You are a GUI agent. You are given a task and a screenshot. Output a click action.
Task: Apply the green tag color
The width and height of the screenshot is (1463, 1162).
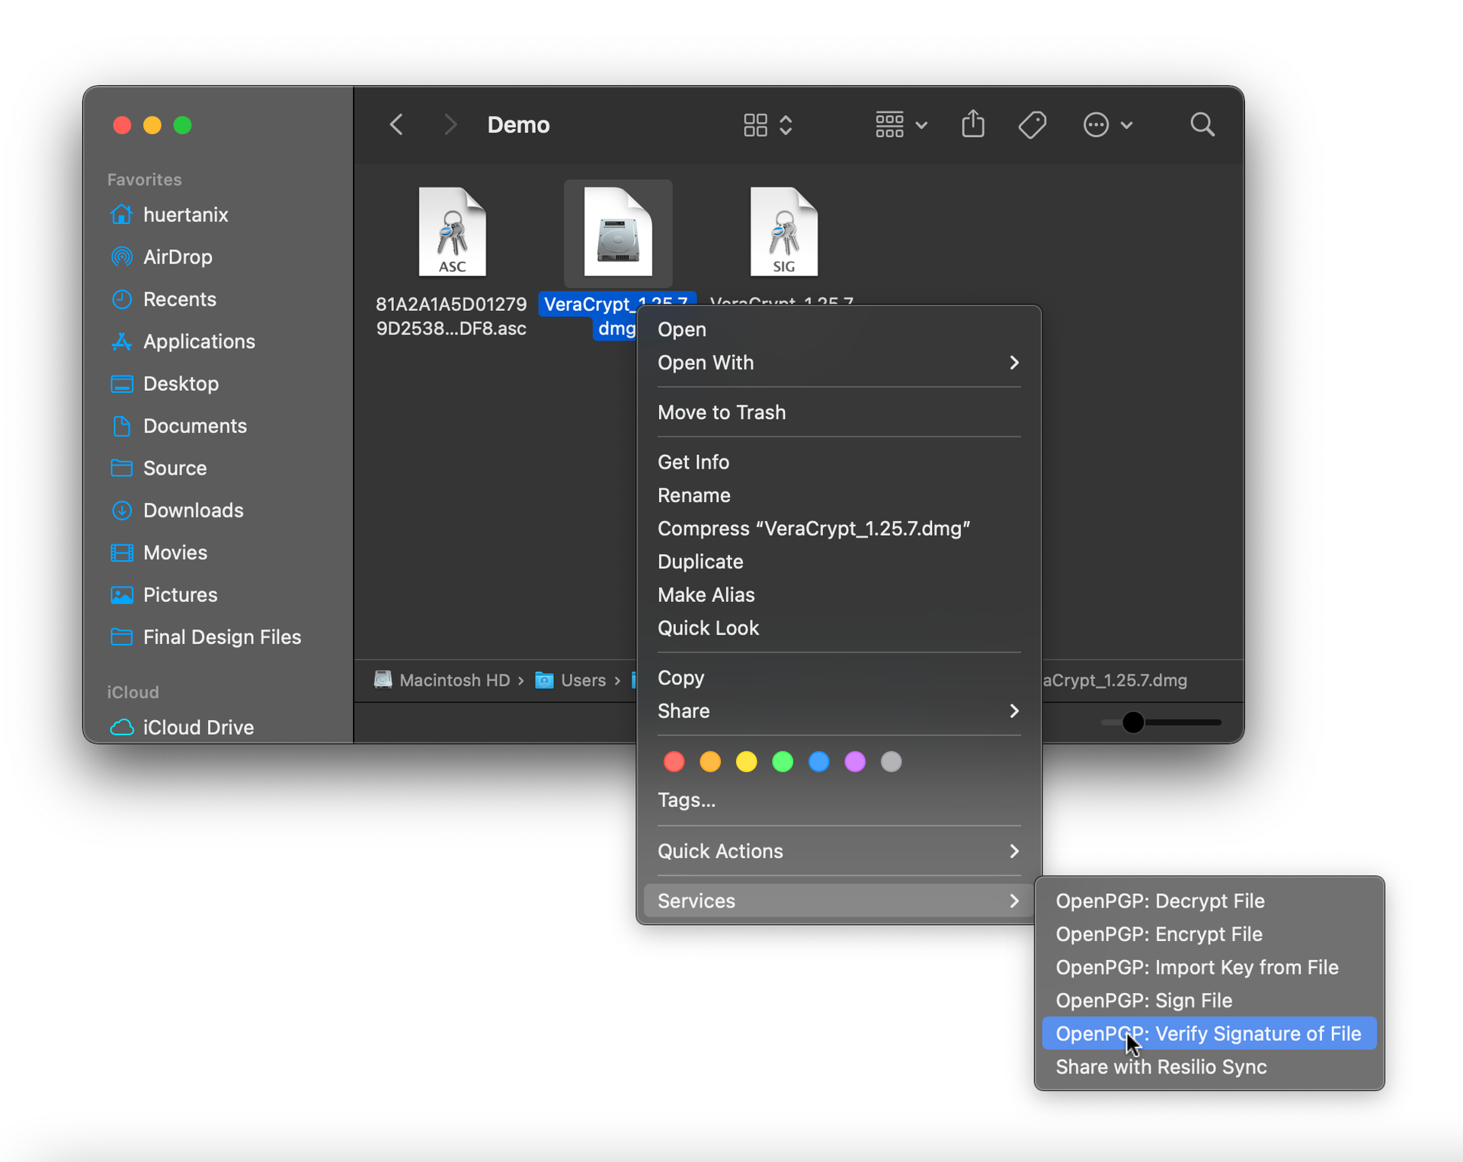click(783, 761)
